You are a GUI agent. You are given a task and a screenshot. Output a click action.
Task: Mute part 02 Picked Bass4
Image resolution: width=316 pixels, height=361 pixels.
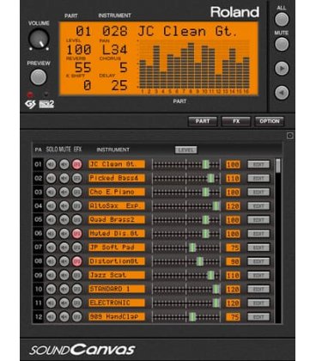pos(64,178)
